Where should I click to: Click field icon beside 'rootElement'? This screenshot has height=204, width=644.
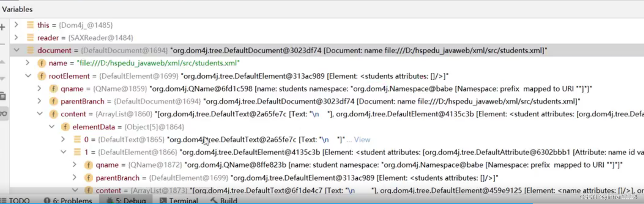tap(42, 76)
